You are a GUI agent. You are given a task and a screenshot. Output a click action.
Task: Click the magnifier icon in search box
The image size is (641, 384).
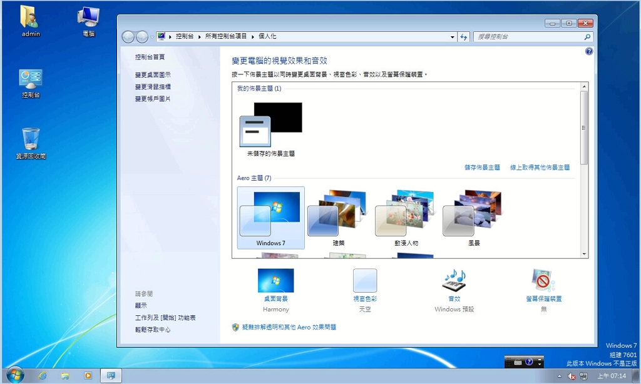click(x=587, y=37)
